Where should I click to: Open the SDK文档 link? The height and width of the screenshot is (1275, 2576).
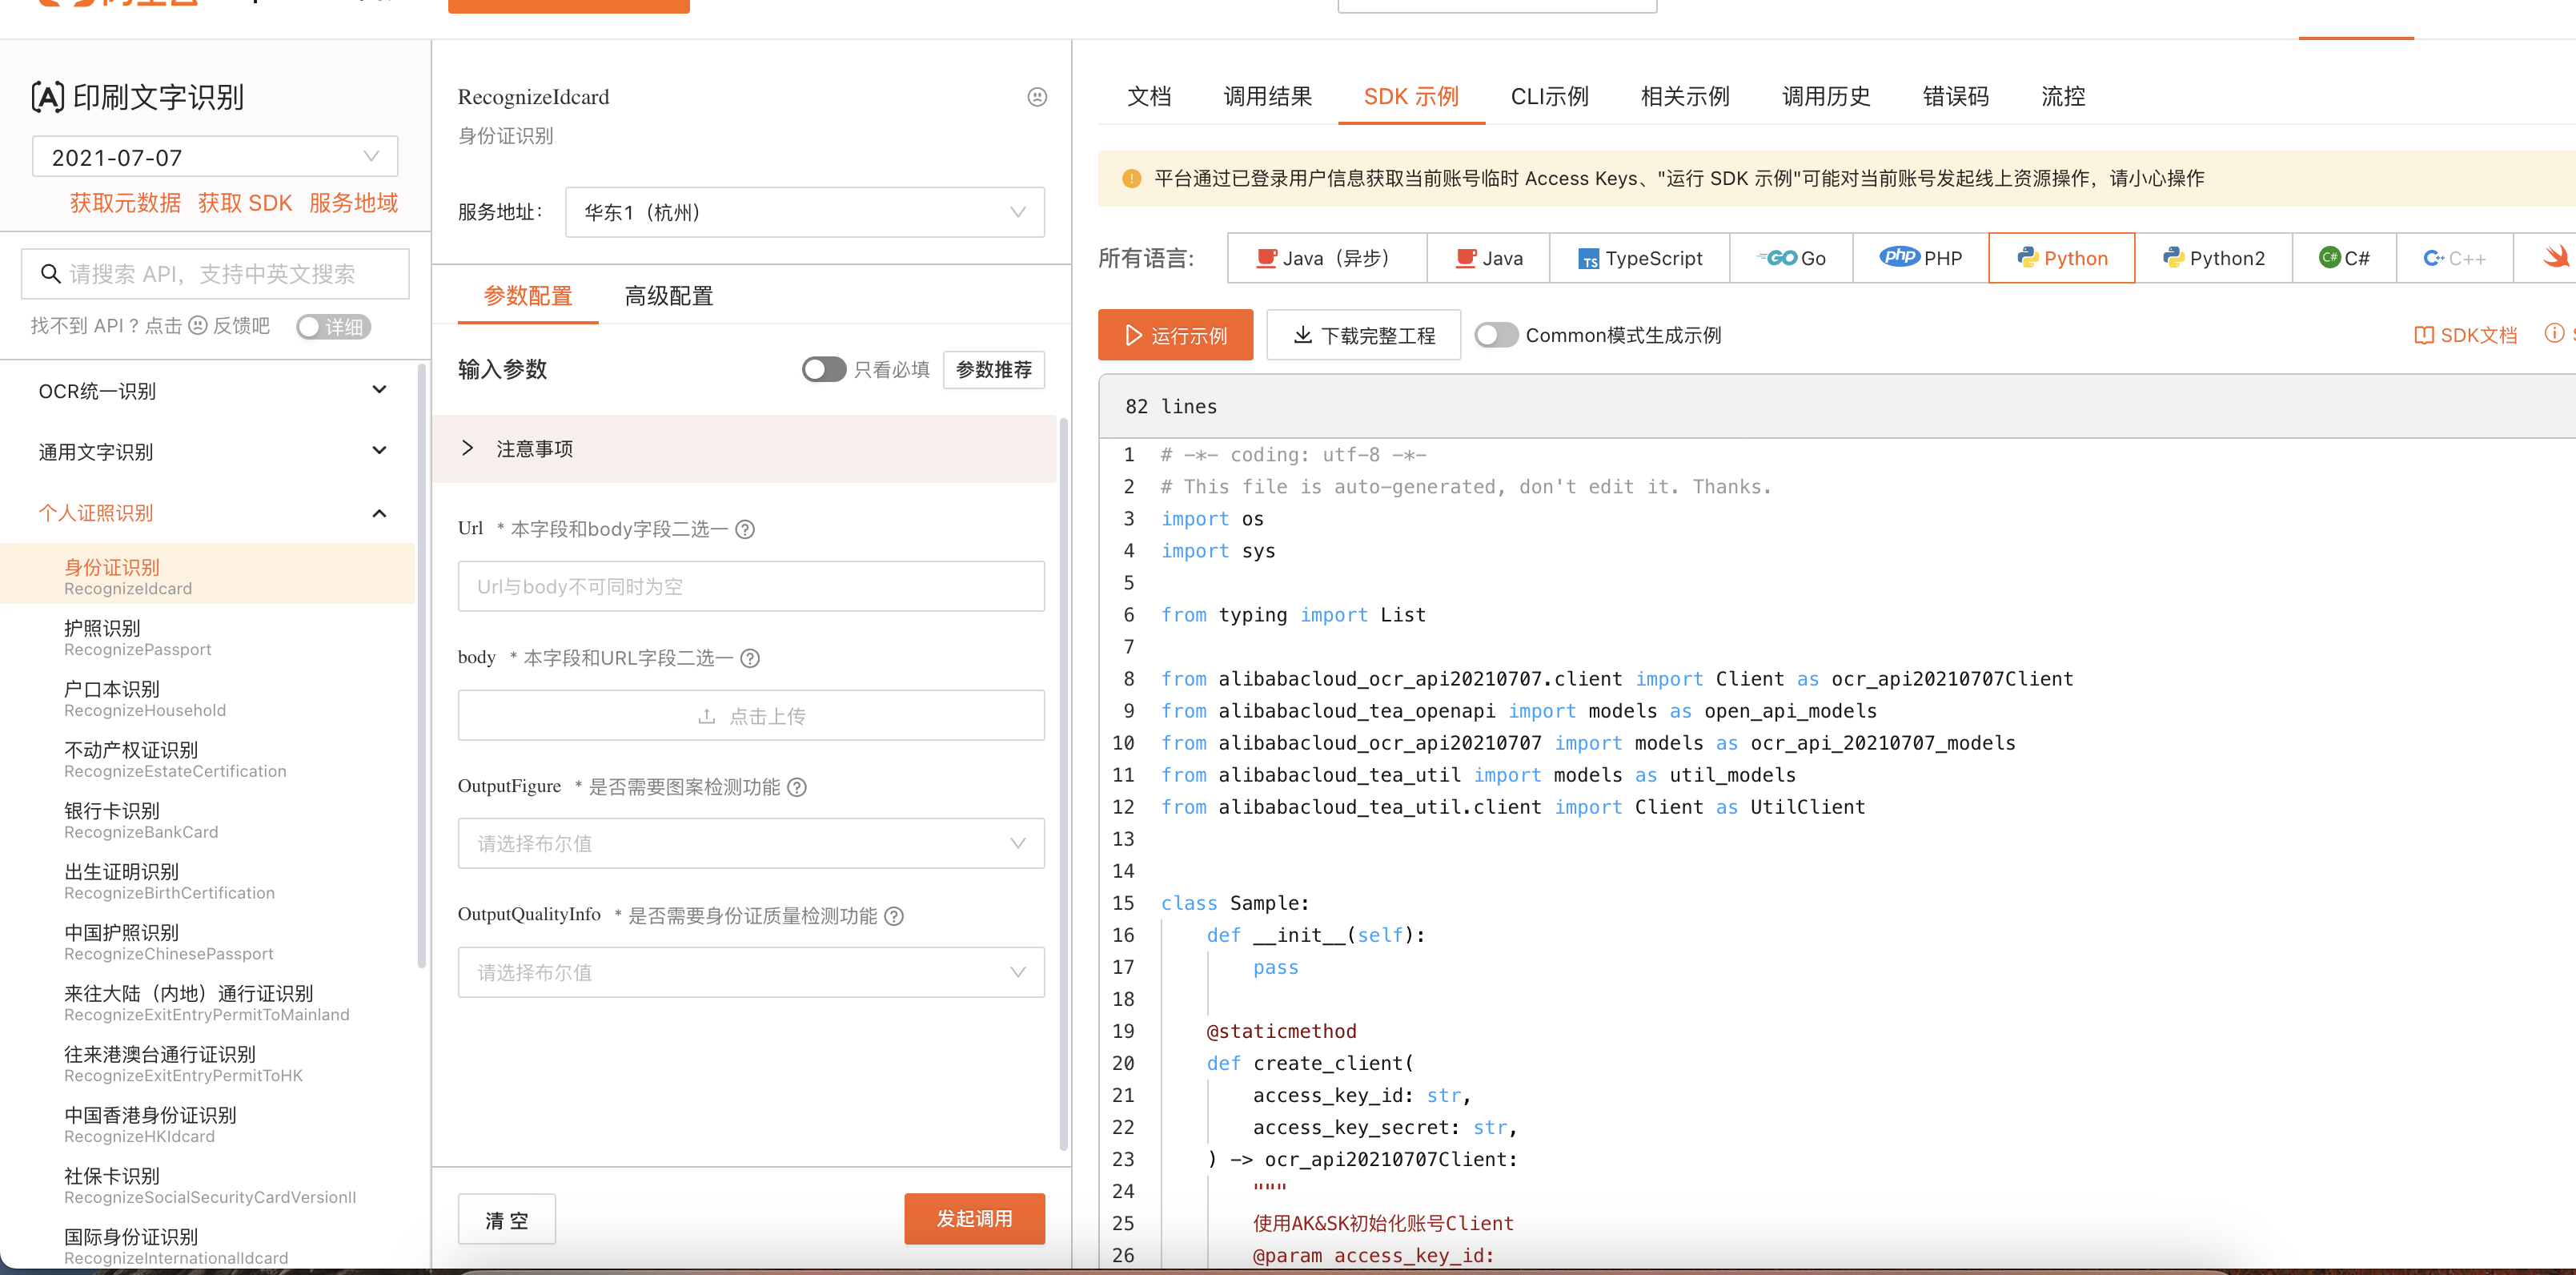[2466, 336]
